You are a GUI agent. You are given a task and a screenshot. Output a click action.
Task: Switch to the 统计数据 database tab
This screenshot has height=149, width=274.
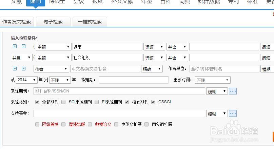[x=209, y=2]
